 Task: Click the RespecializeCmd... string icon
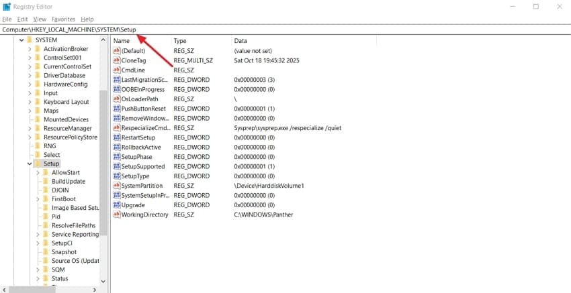(x=116, y=127)
